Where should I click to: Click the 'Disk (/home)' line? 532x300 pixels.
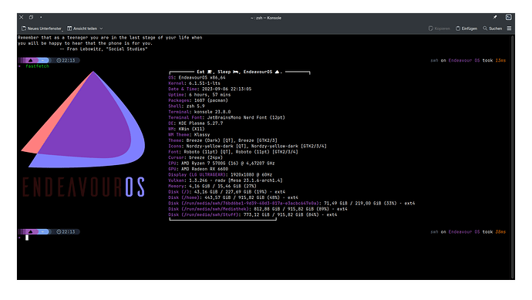tap(233, 197)
